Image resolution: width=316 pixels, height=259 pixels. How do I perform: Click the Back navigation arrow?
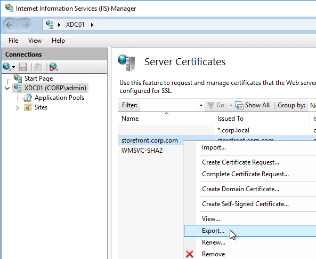[x=9, y=25]
